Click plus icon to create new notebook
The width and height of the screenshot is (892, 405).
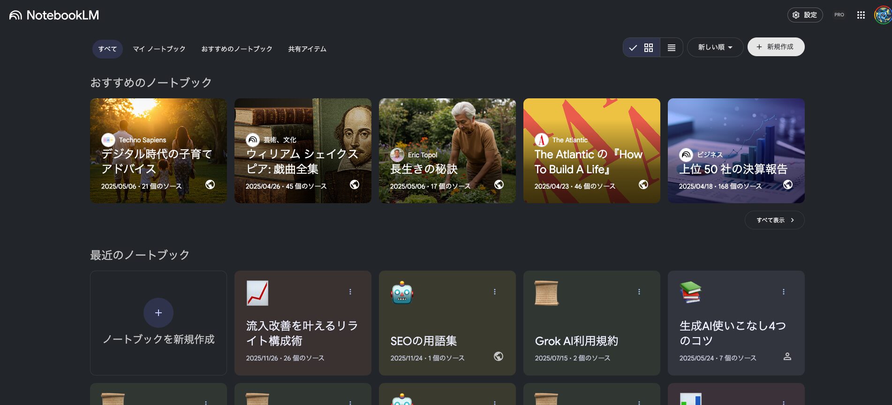pyautogui.click(x=159, y=313)
